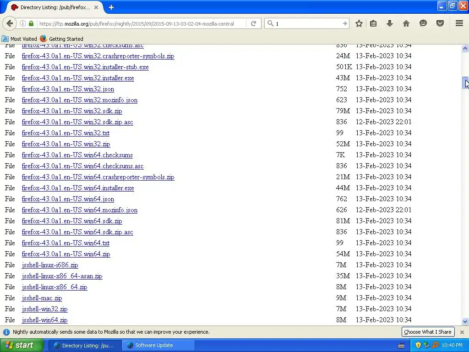Screen dimensions: 469x352
Task: Click the green padlock security icon
Action: coord(31,23)
